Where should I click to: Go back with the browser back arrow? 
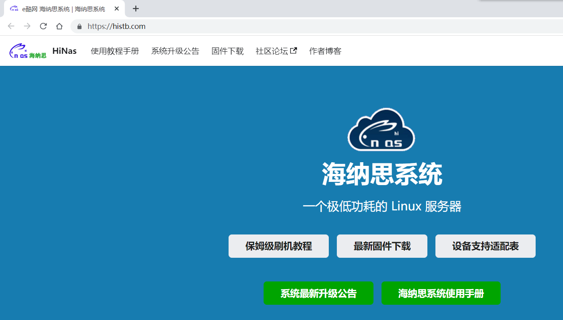(x=11, y=26)
